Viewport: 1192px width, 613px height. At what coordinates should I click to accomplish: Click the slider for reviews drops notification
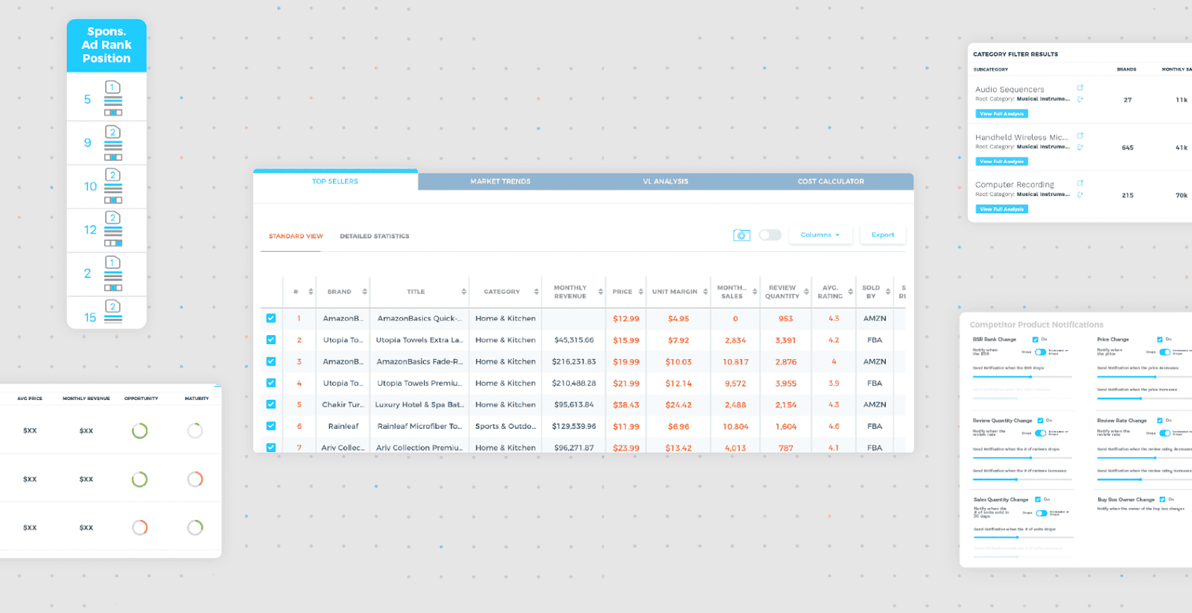click(x=1022, y=458)
